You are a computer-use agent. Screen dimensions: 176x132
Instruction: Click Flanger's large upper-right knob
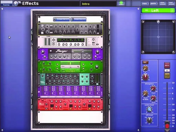point(97,52)
